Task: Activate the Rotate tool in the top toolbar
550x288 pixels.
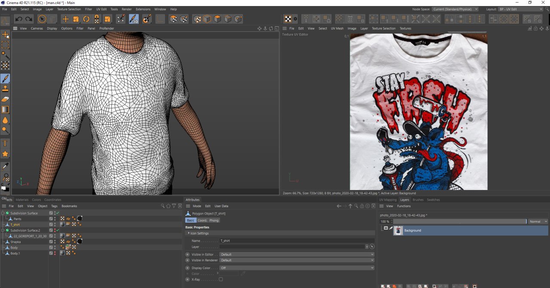Action: point(86,19)
